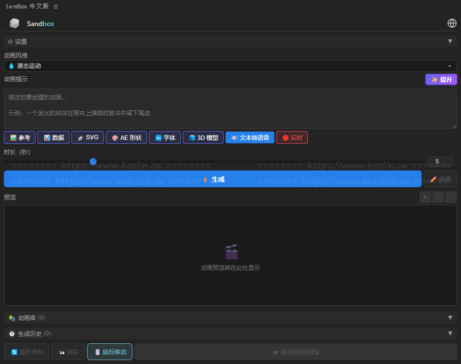Expand the 动画库 (0) library section
The width and height of the screenshot is (461, 364).
(230, 318)
